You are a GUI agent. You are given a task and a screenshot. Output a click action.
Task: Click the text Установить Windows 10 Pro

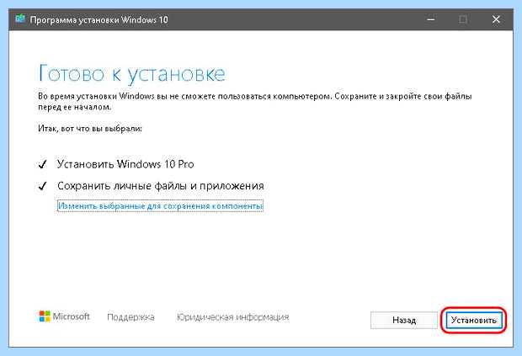click(x=125, y=164)
